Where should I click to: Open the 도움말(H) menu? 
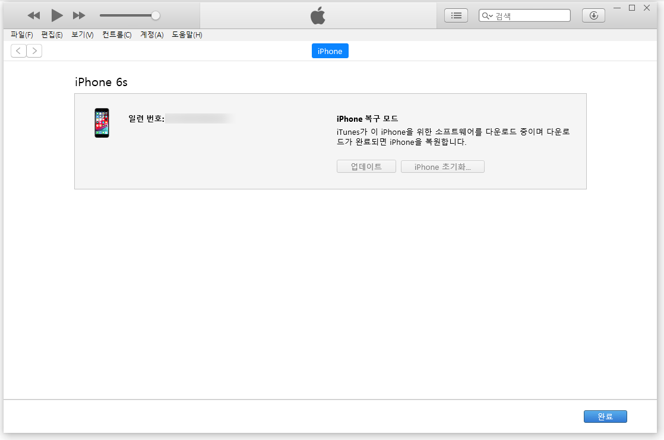click(x=186, y=34)
